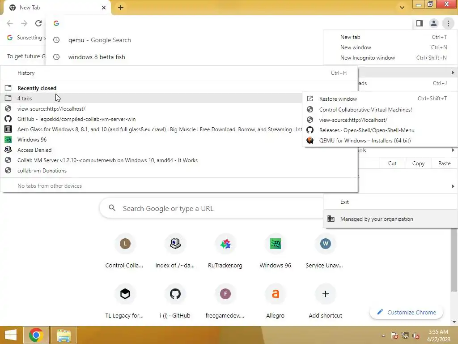Toggle the side panel icon
Image resolution: width=458 pixels, height=344 pixels.
click(x=420, y=23)
